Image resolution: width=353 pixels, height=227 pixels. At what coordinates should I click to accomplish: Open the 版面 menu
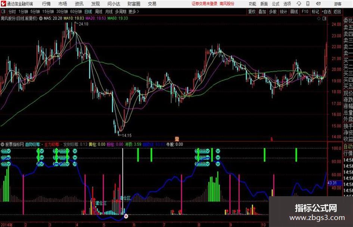pos(264,4)
